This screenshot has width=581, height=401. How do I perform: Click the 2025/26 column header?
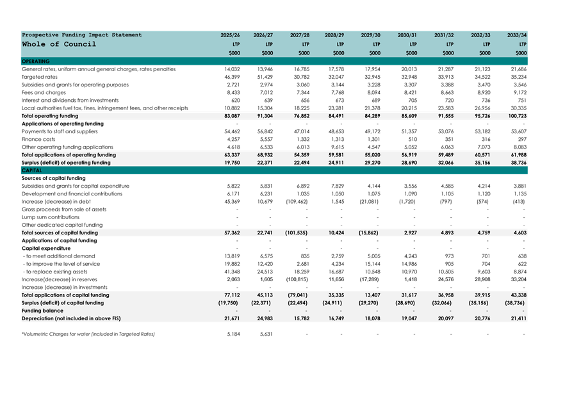(230, 35)
